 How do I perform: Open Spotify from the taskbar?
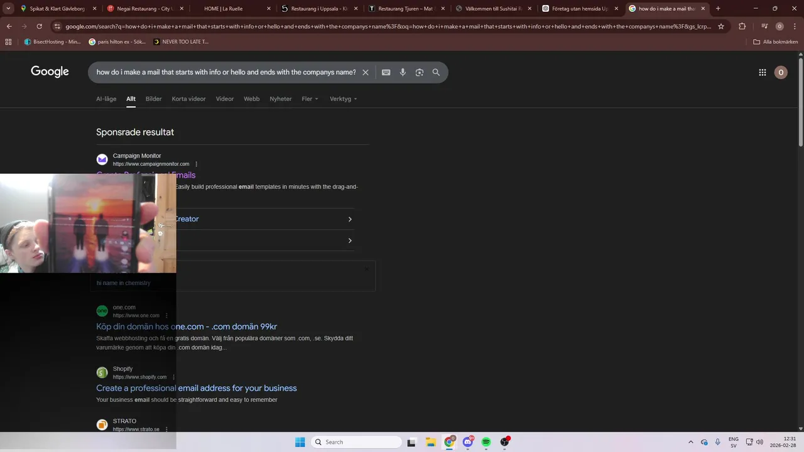486,442
